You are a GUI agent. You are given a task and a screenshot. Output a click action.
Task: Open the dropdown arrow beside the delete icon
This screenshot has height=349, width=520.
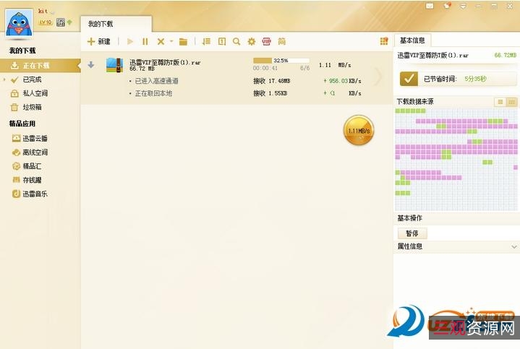tap(171, 41)
